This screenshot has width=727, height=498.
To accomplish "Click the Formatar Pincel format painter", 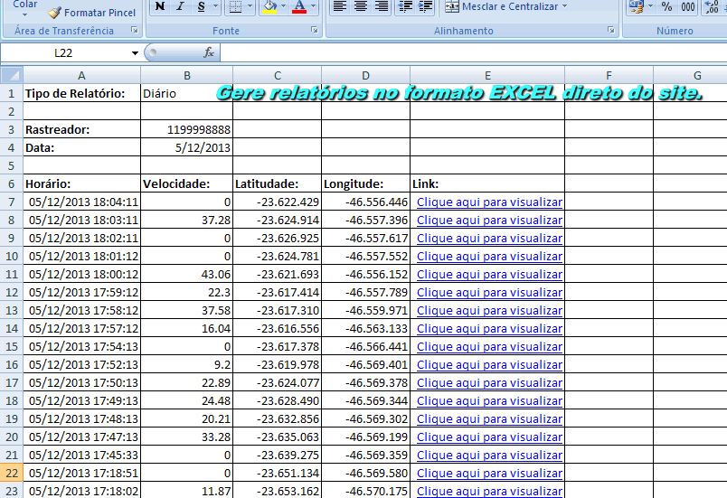I will (91, 13).
